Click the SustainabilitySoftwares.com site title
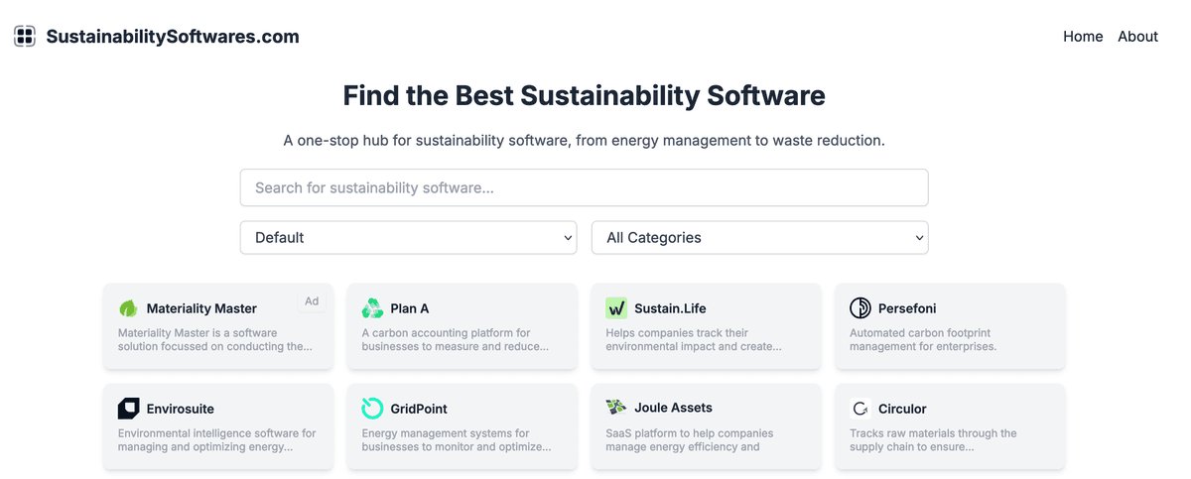 tap(173, 37)
